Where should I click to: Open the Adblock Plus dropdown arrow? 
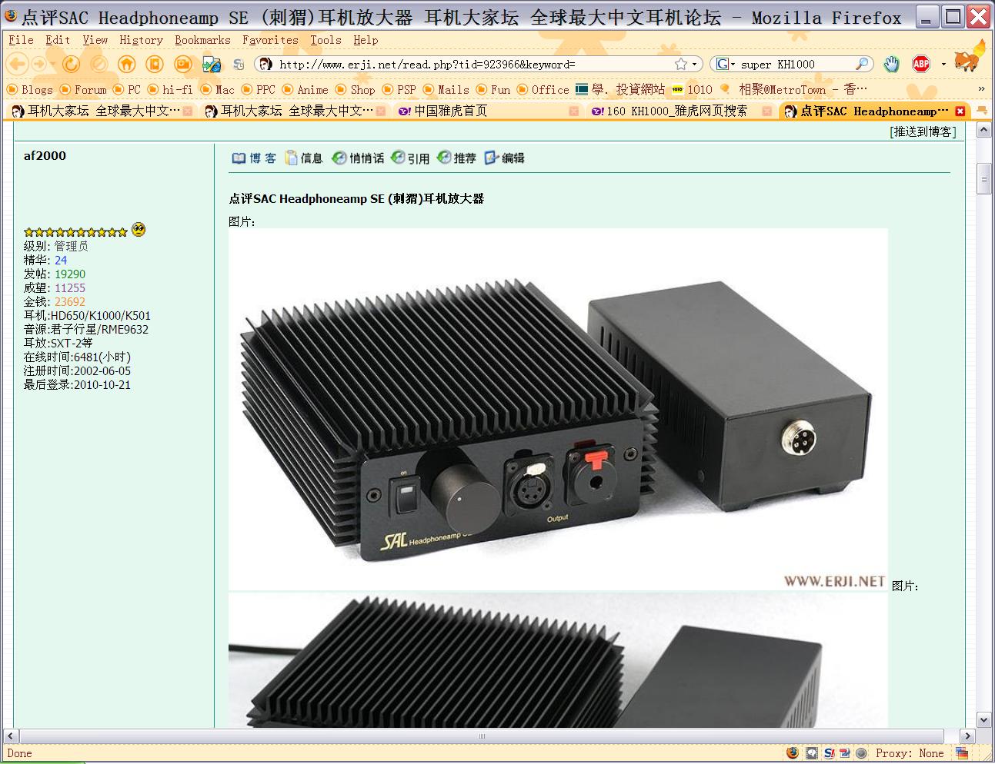(943, 65)
